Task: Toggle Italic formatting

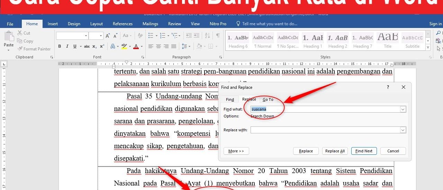Action: pos(67,46)
